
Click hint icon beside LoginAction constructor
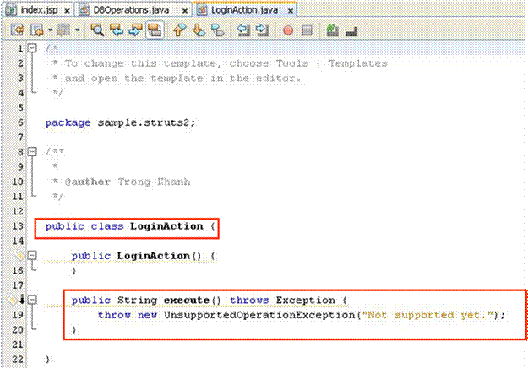click(x=19, y=256)
